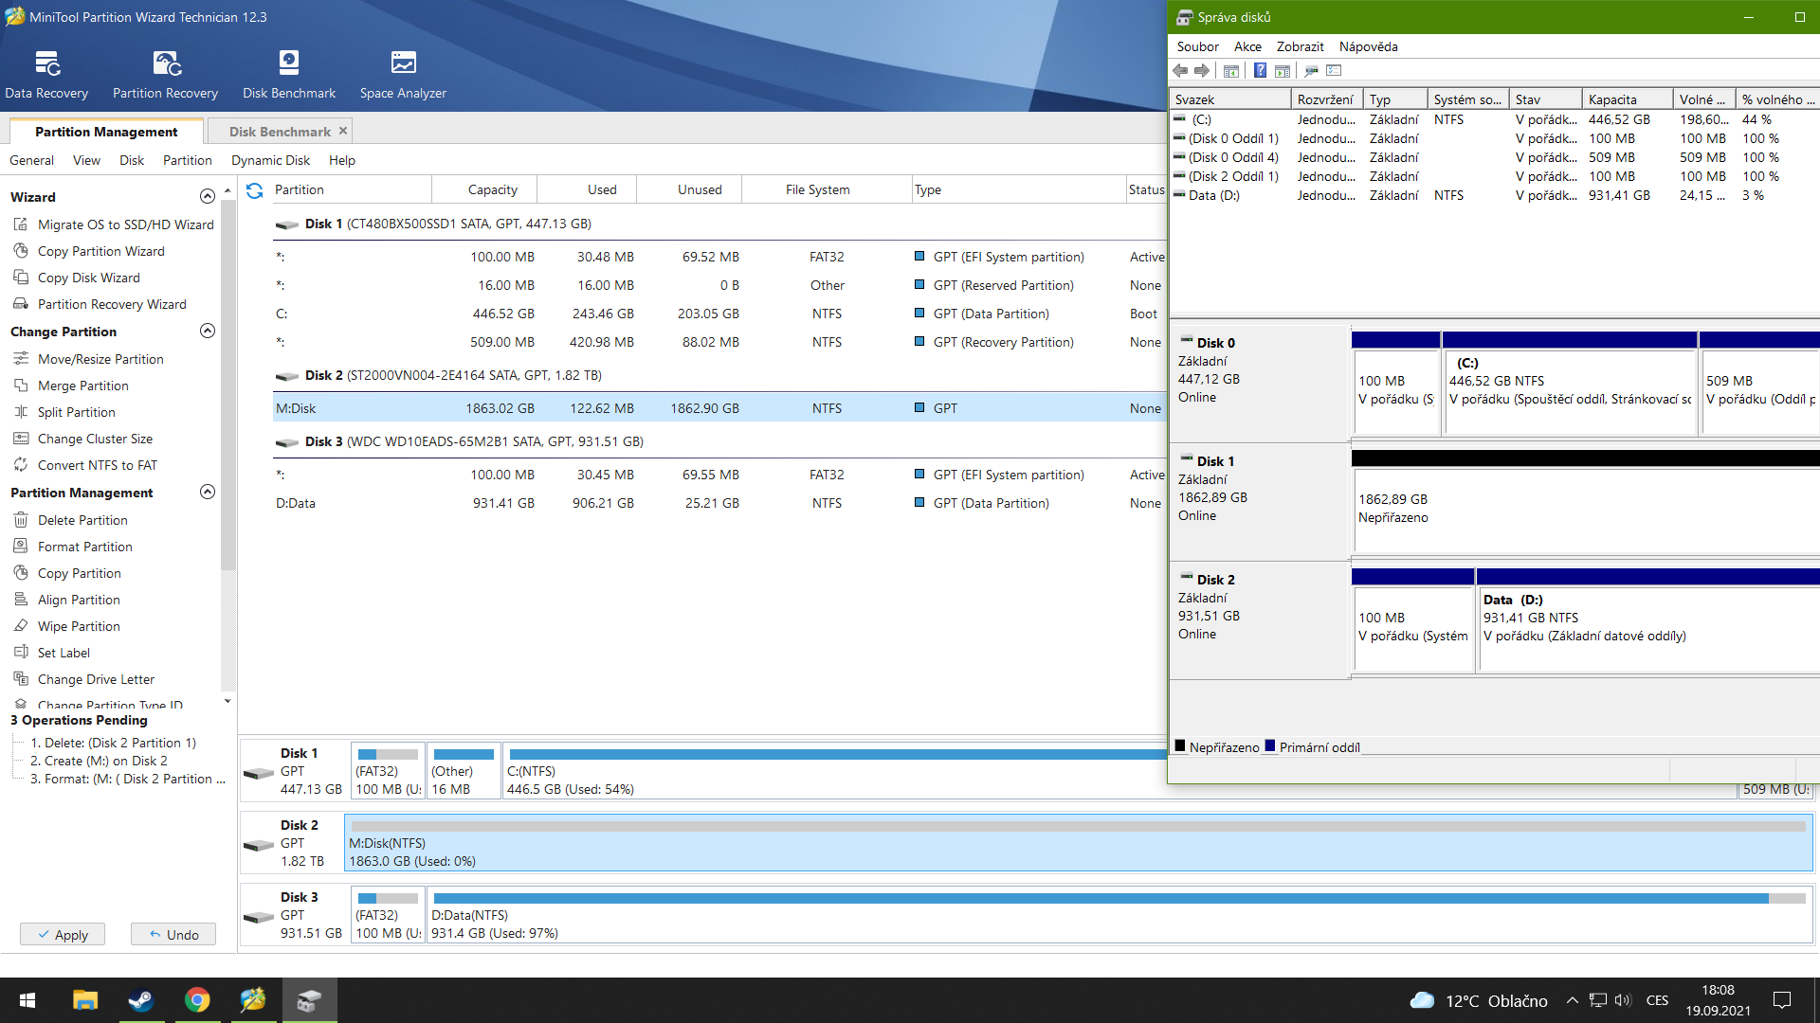Click the refresh partition list icon
The height and width of the screenshot is (1023, 1820).
coord(254,190)
